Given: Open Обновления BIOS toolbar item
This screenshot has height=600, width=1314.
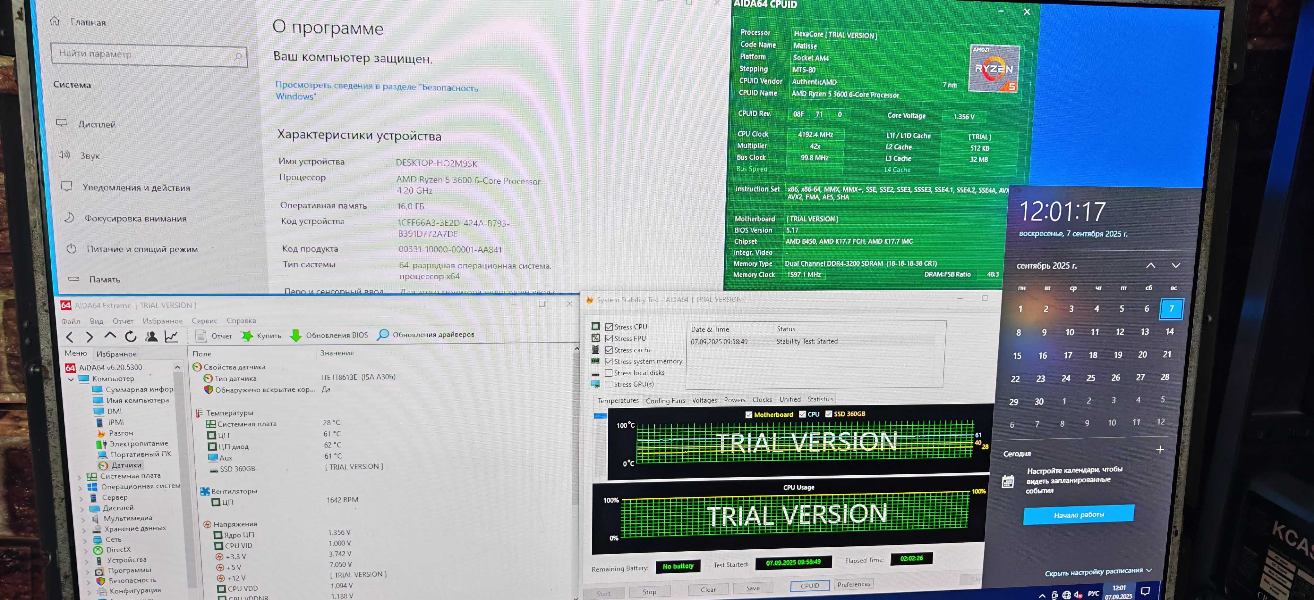Looking at the screenshot, I should coord(328,335).
